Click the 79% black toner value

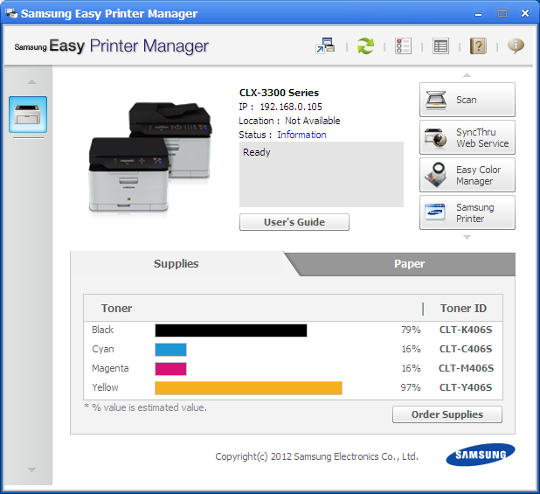tap(411, 330)
